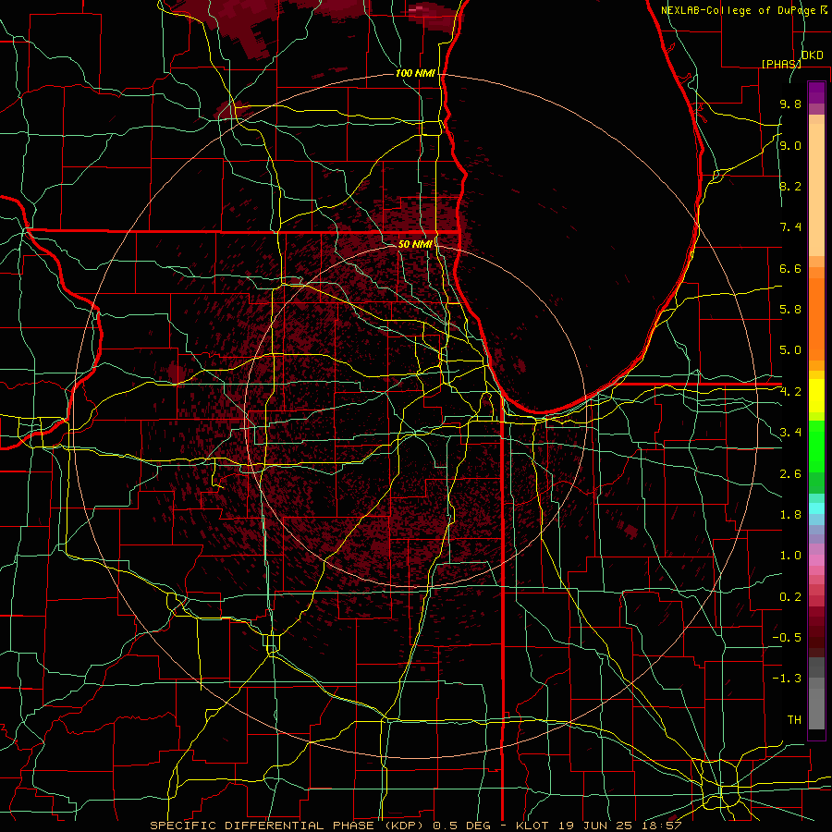Click the 19 JUN 25 18:57 timestamp

619,826
